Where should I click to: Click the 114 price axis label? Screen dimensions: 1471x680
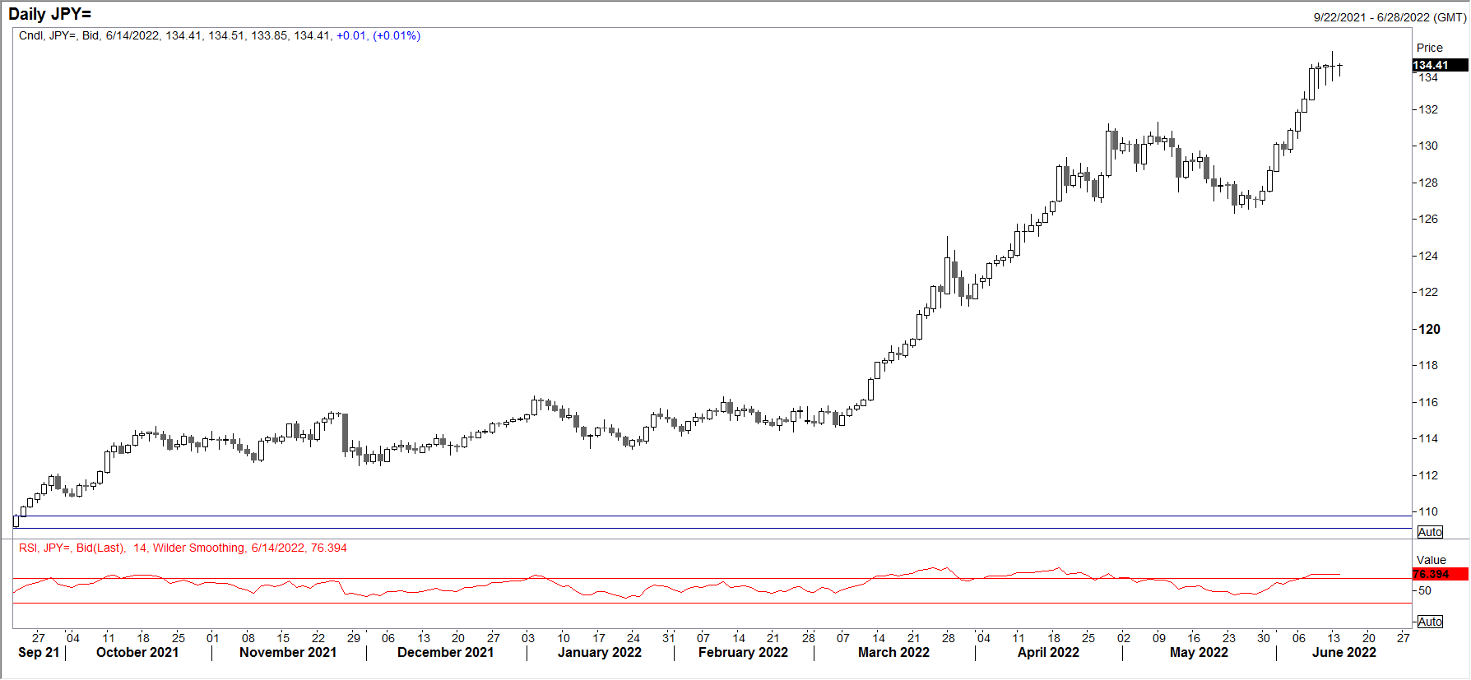click(1428, 438)
